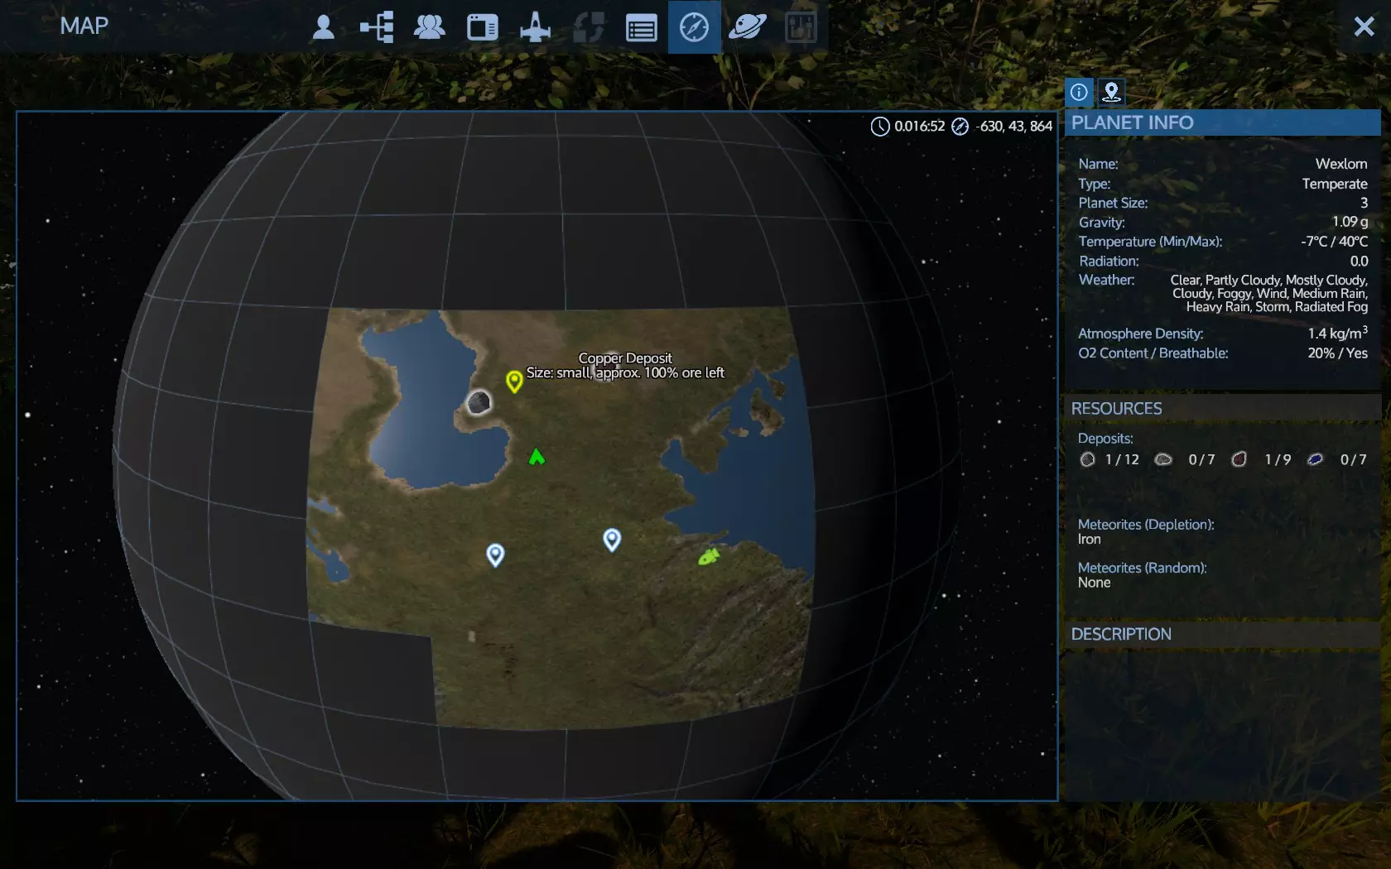Screen dimensions: 1391x869
Task: Click the temperature value -7°C / 40°C
Action: [x=1334, y=242]
